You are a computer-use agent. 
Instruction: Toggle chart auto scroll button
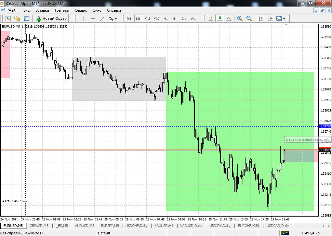click(261, 18)
